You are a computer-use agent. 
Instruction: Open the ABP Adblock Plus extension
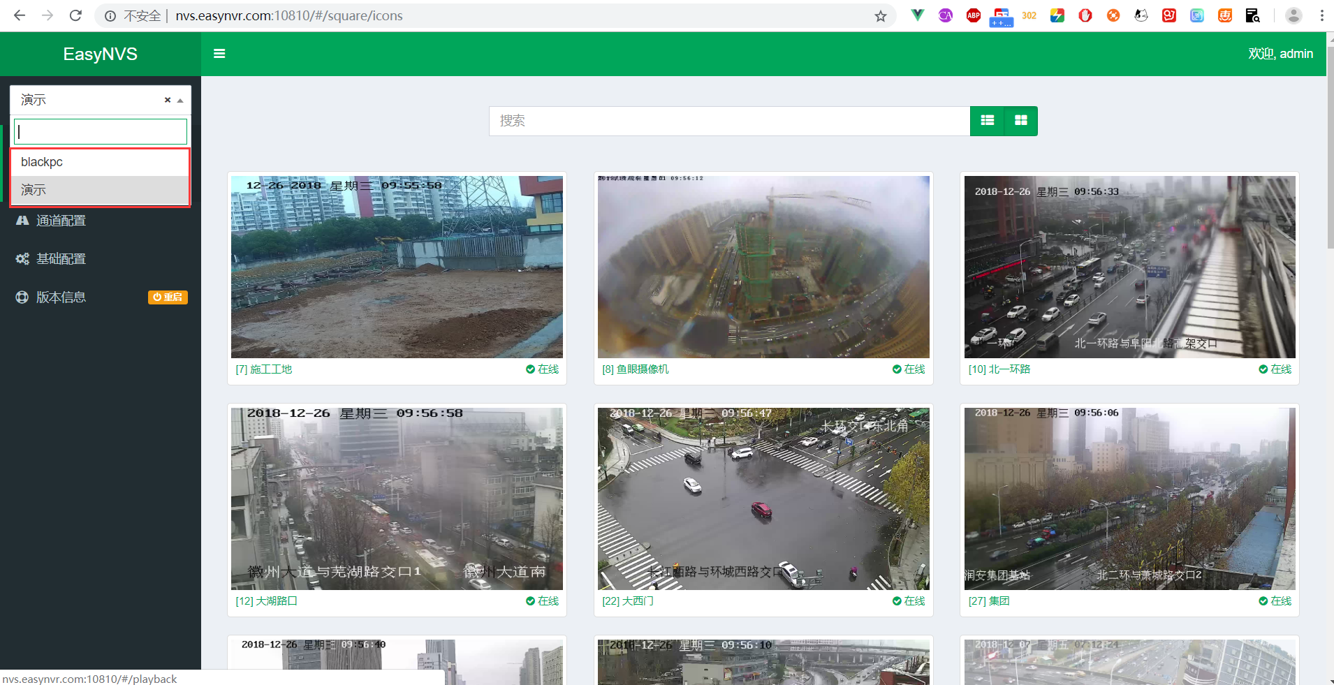point(974,15)
